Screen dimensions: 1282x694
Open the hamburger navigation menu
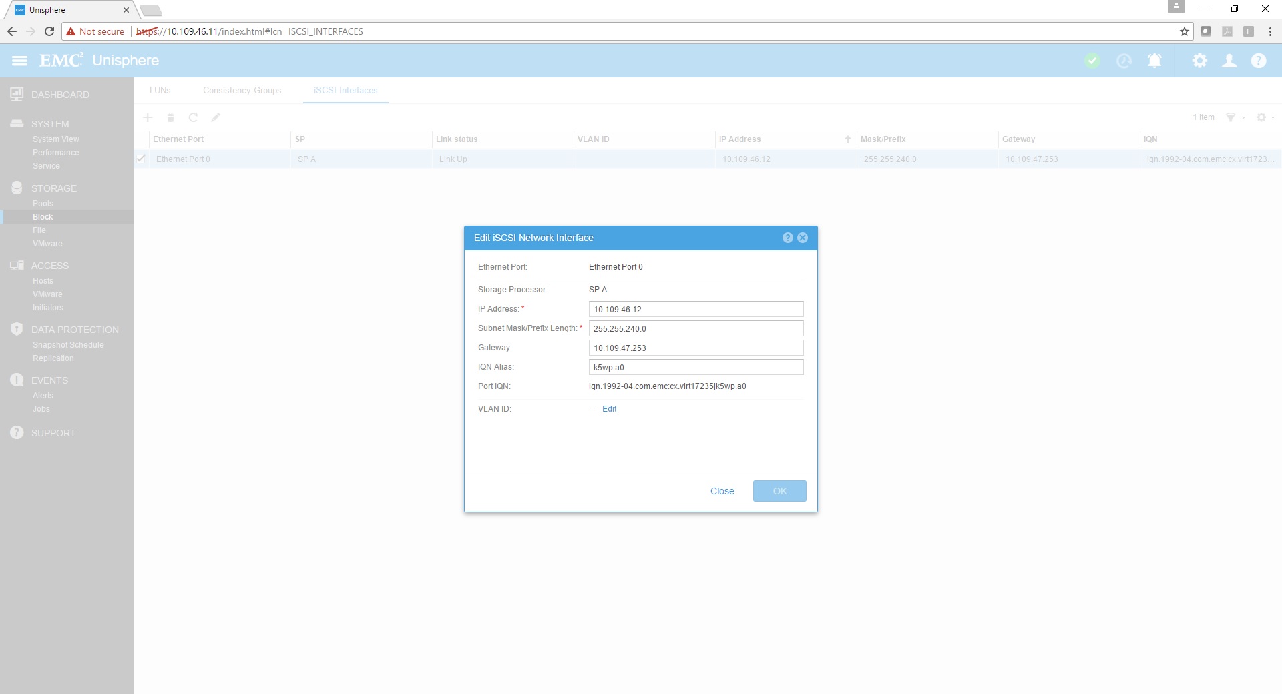[x=20, y=61]
